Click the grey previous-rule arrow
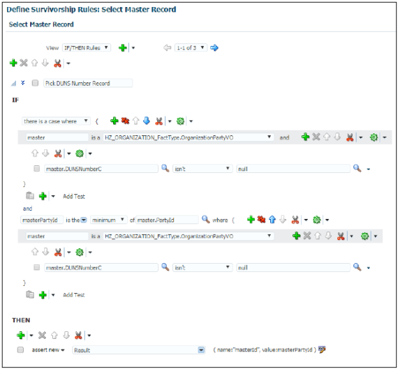The image size is (398, 369). [x=168, y=47]
